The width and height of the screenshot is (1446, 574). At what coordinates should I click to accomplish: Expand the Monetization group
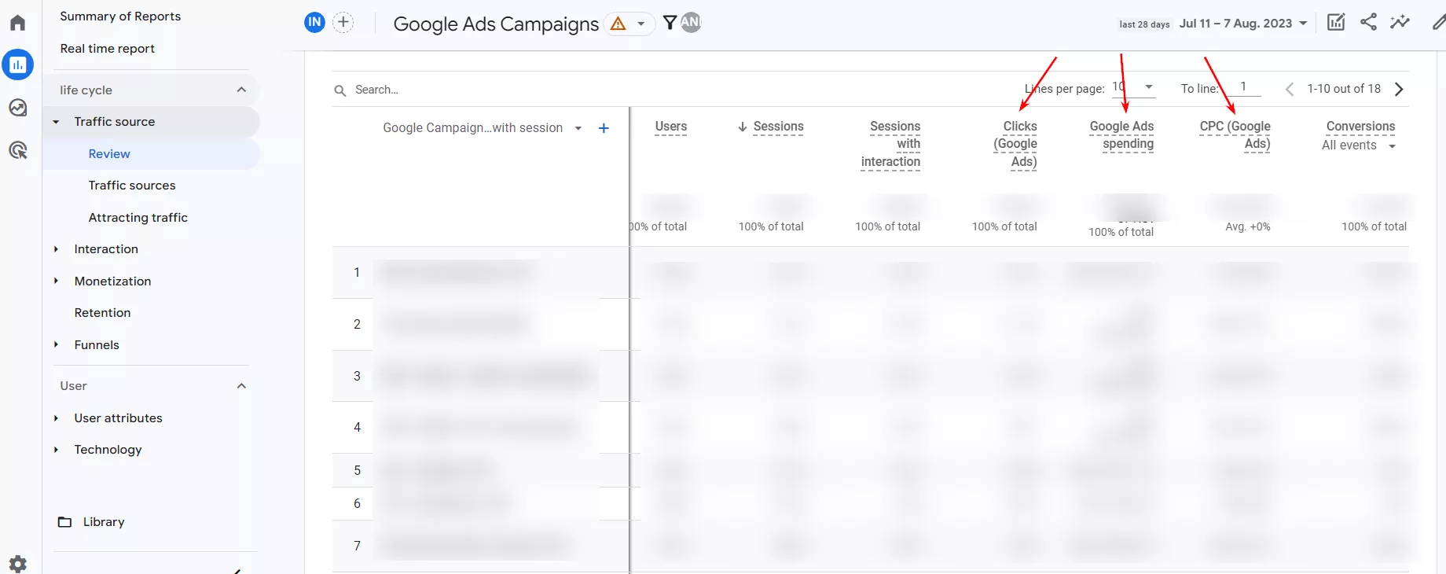pyautogui.click(x=56, y=281)
